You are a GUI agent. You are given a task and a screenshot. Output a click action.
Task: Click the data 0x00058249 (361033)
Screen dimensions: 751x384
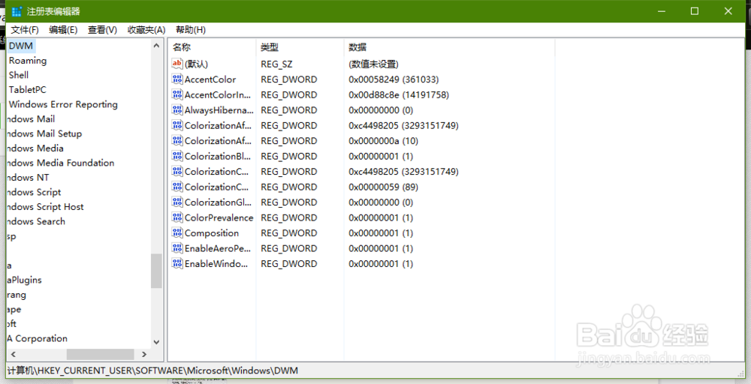pos(394,79)
